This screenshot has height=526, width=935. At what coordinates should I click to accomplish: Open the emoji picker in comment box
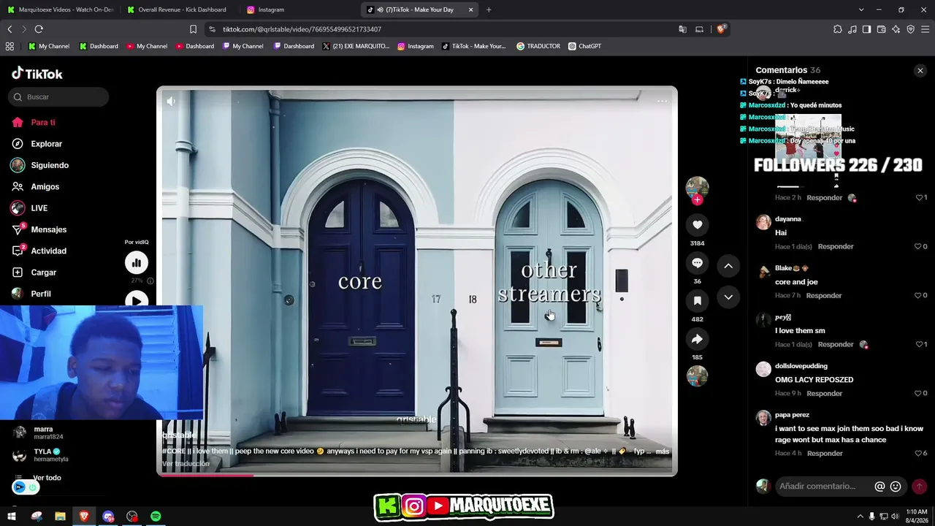[896, 487]
